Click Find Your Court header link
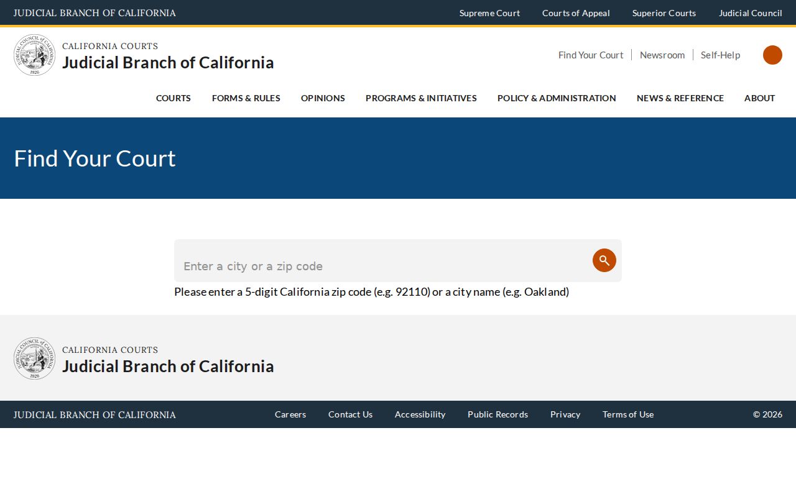The image size is (796, 497). [591, 55]
